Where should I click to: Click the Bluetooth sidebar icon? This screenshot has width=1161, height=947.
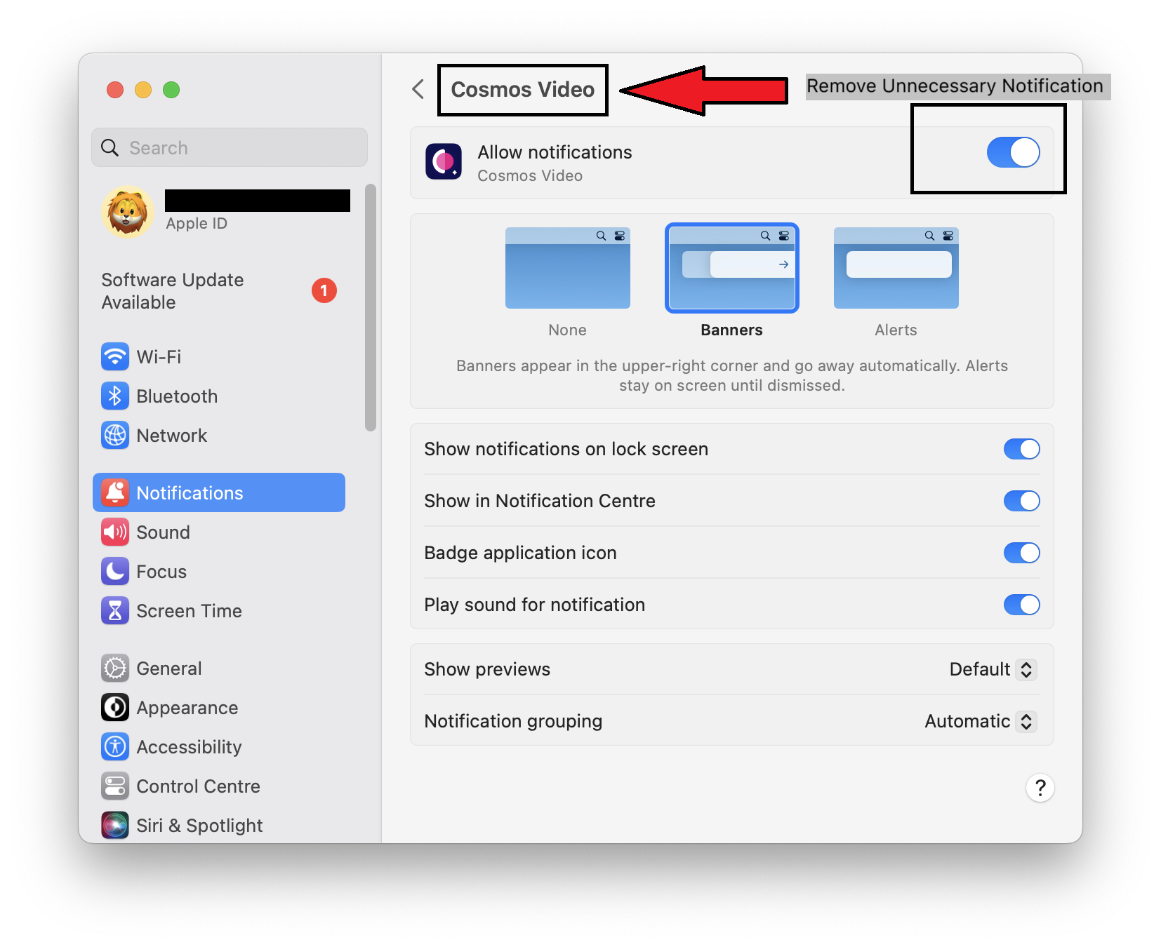(x=115, y=396)
